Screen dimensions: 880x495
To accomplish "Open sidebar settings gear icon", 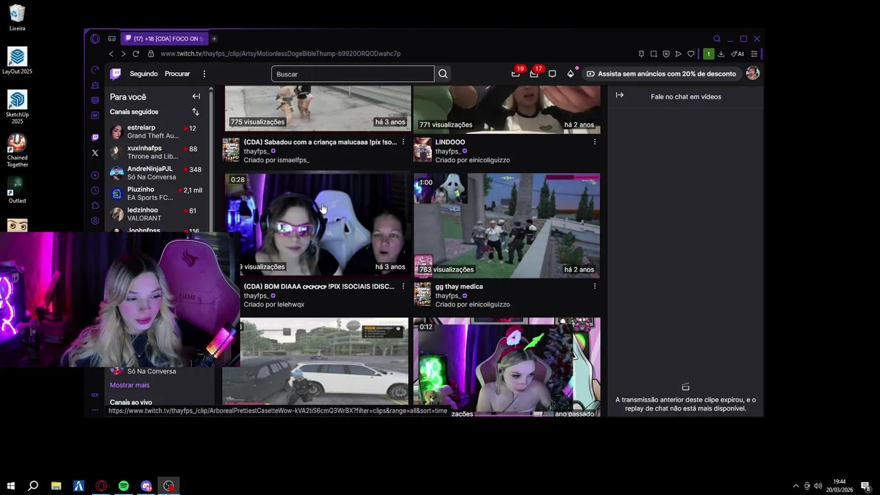I will [x=95, y=221].
